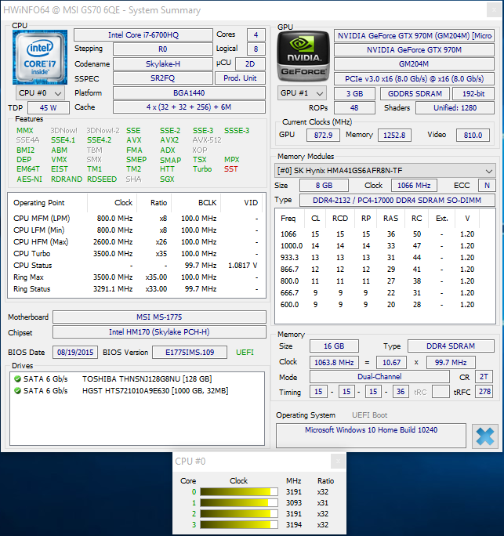Click the 16 GB memory size field
Screen dimensions: 504x536
point(334,346)
